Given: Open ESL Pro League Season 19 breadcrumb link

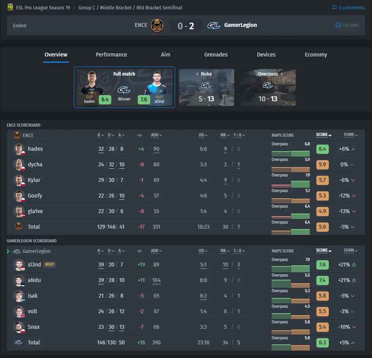Looking at the screenshot, I should [43, 8].
